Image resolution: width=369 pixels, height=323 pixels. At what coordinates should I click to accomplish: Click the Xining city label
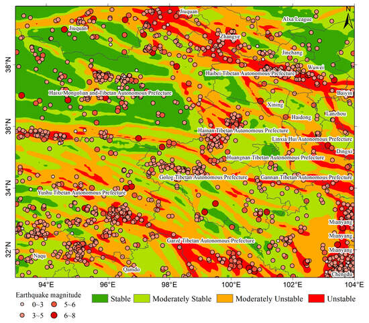click(275, 105)
